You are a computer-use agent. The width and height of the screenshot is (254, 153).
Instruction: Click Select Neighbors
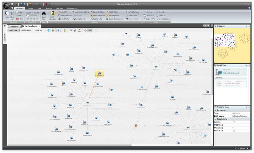pyautogui.click(x=98, y=16)
